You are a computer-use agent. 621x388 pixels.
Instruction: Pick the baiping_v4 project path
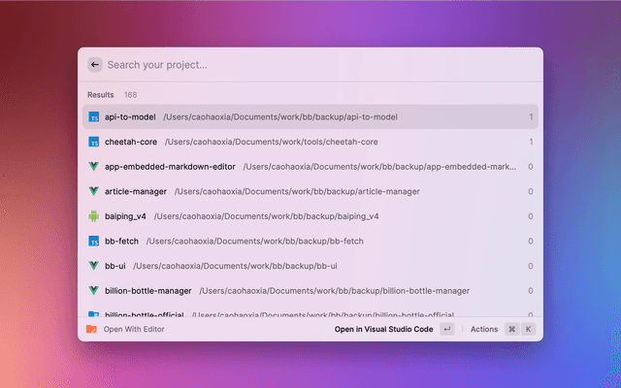tap(266, 216)
